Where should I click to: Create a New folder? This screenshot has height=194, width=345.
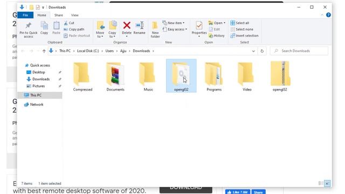click(155, 30)
